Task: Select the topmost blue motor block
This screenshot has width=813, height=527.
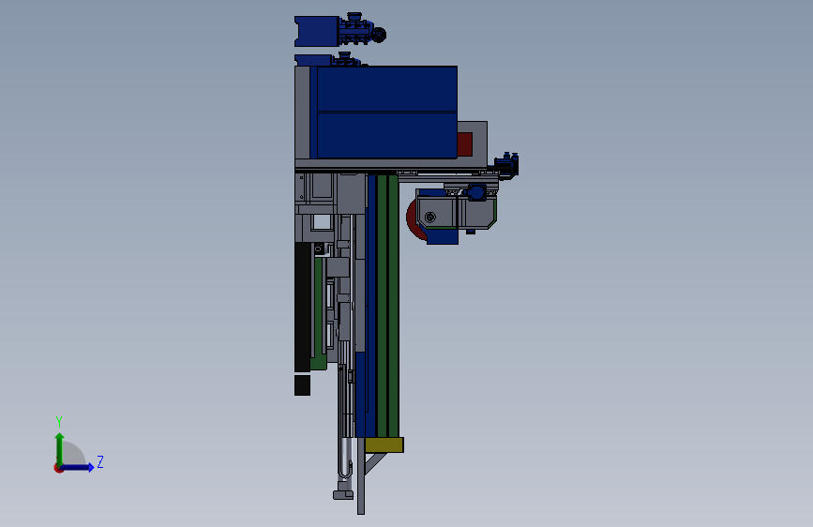Action: pyautogui.click(x=317, y=31)
